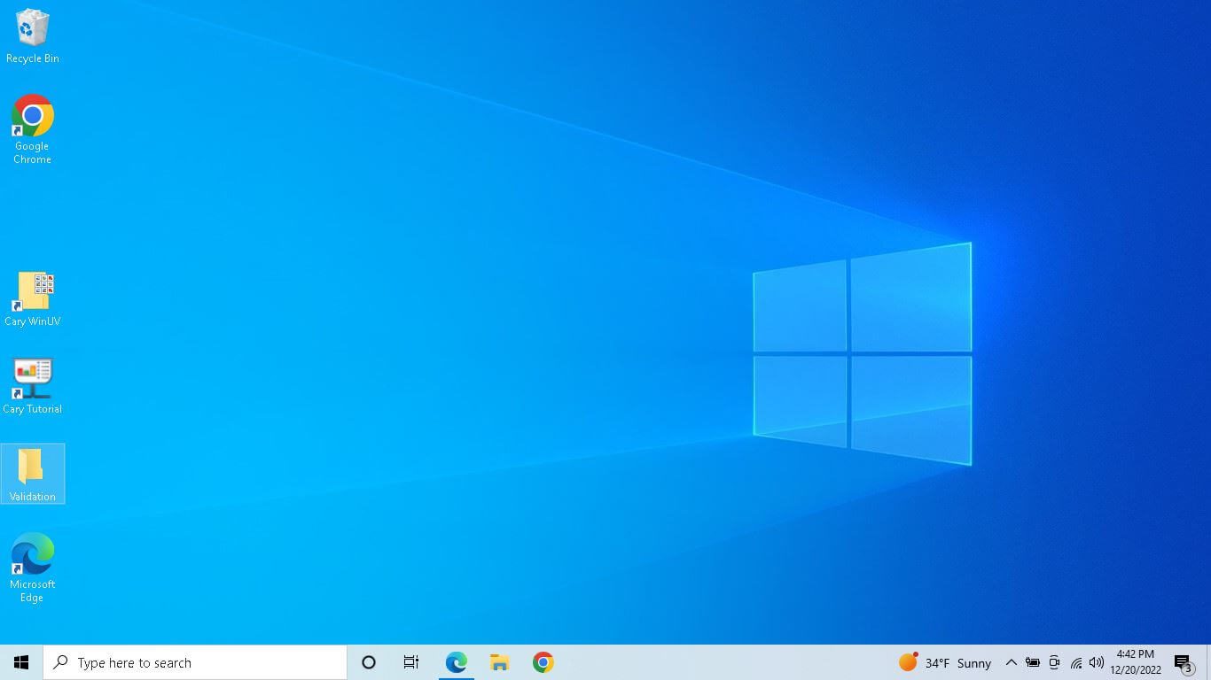Open Cortana from the taskbar circle icon

(369, 662)
